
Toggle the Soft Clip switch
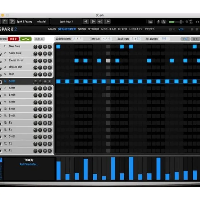tap(187, 22)
